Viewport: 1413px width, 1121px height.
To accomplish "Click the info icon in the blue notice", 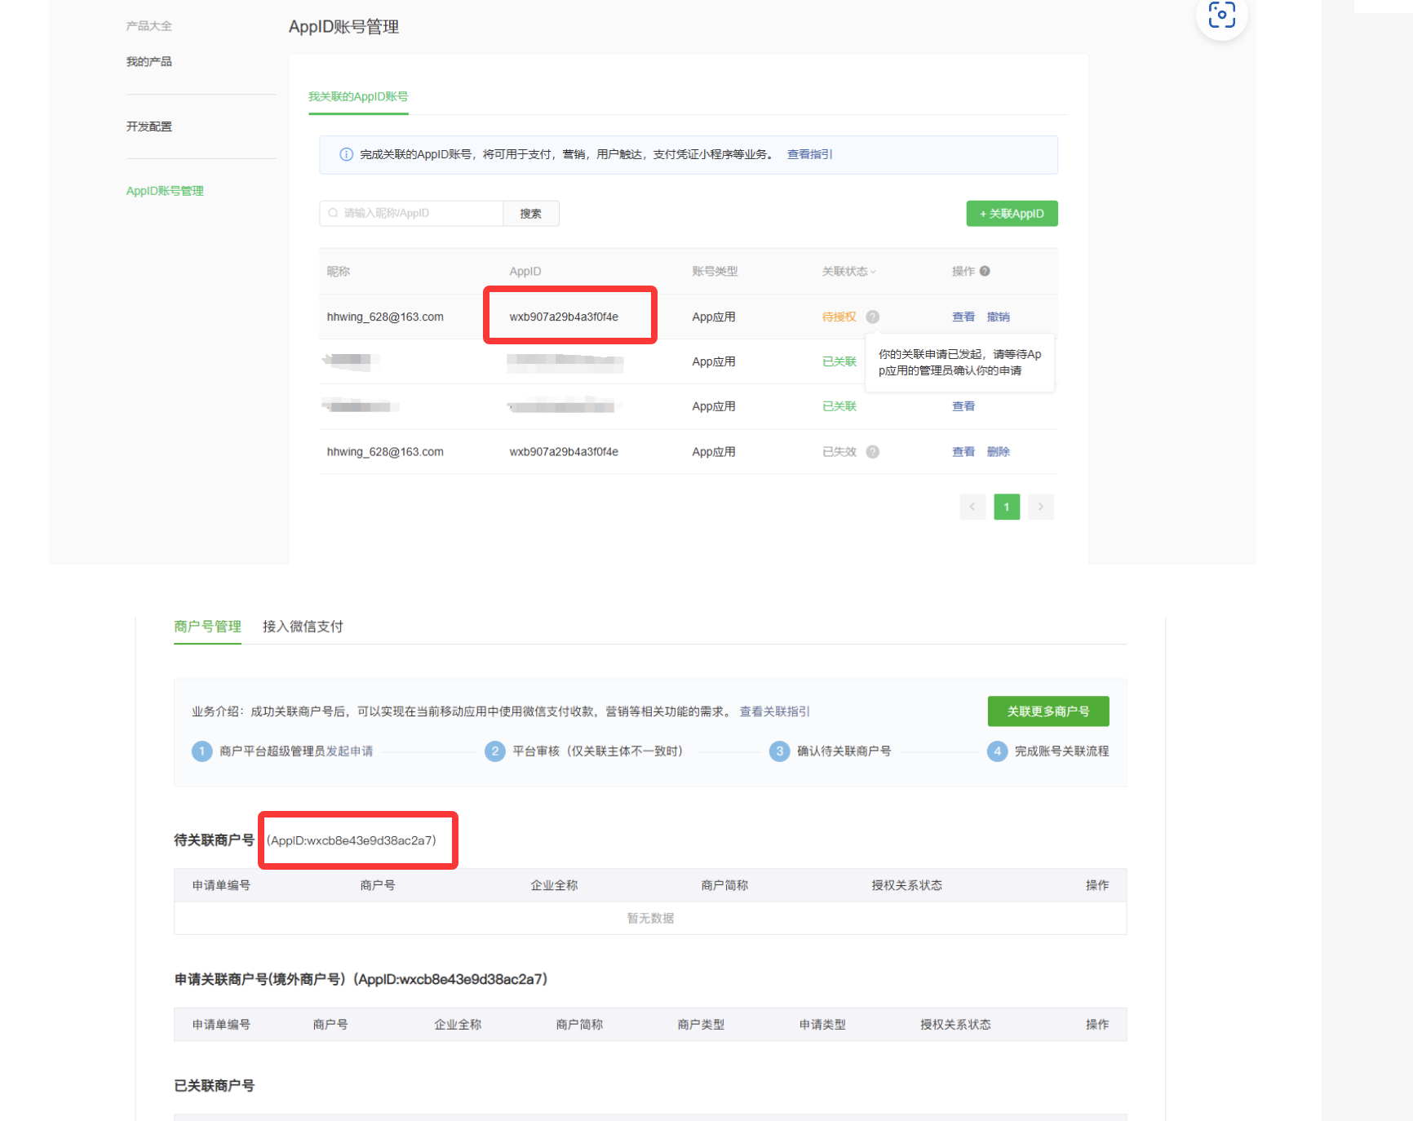I will tap(346, 154).
